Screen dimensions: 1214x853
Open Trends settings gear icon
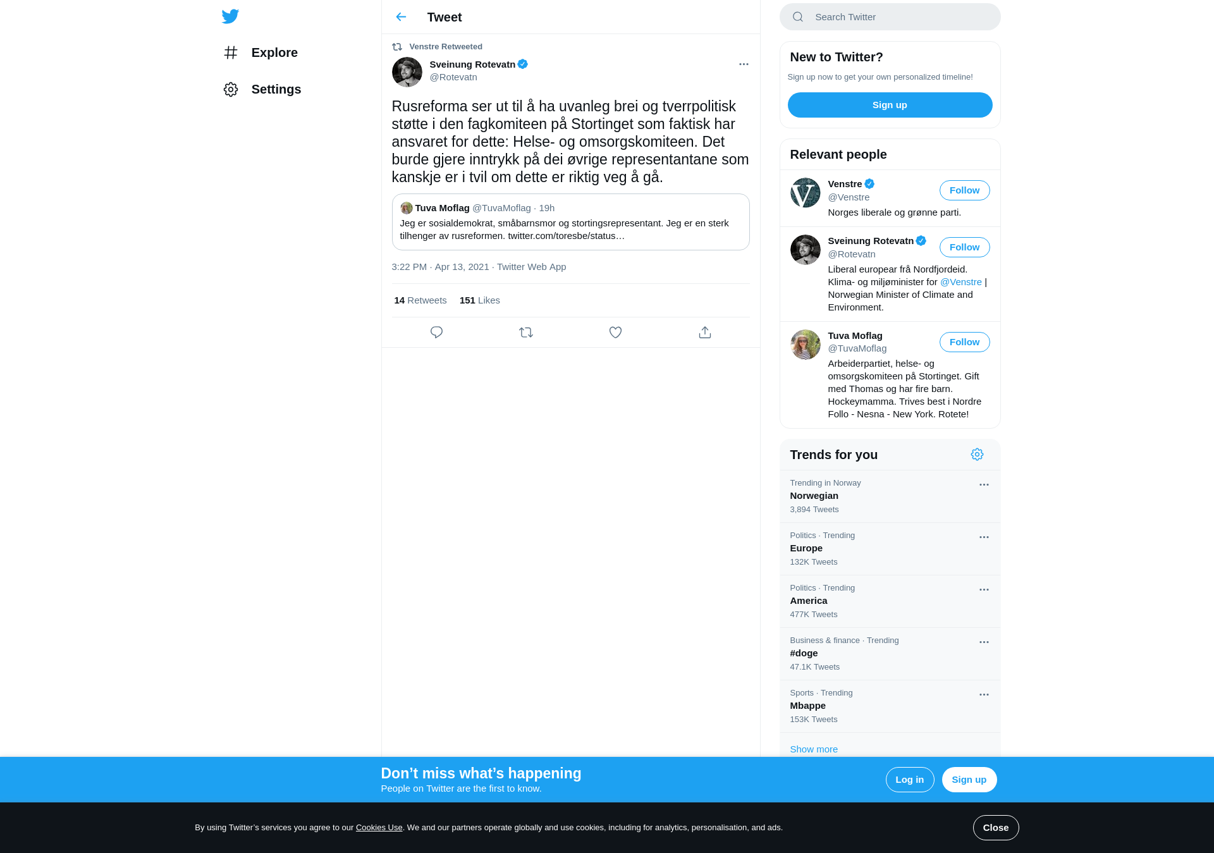tap(977, 455)
